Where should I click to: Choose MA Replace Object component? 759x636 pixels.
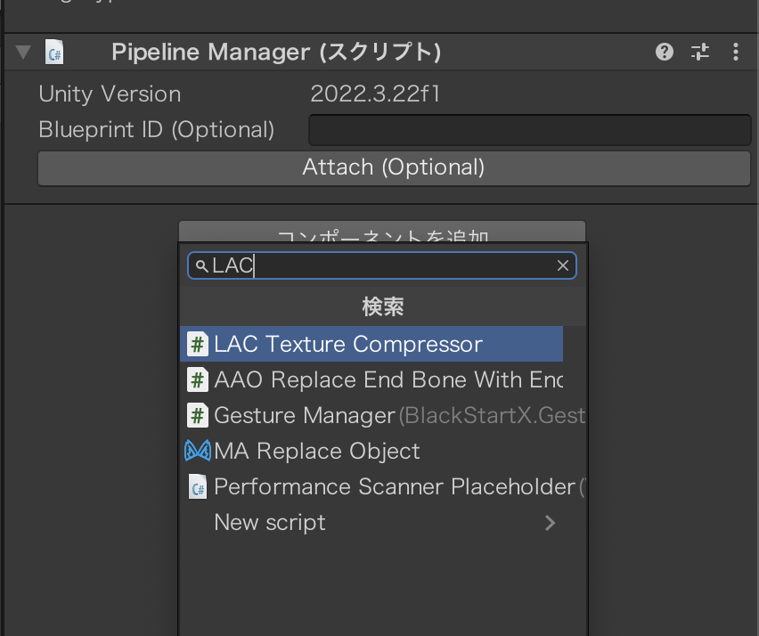tap(317, 452)
